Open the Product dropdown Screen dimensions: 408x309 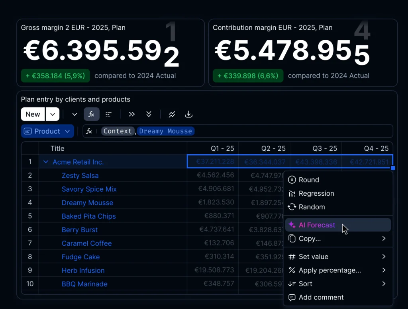[47, 131]
